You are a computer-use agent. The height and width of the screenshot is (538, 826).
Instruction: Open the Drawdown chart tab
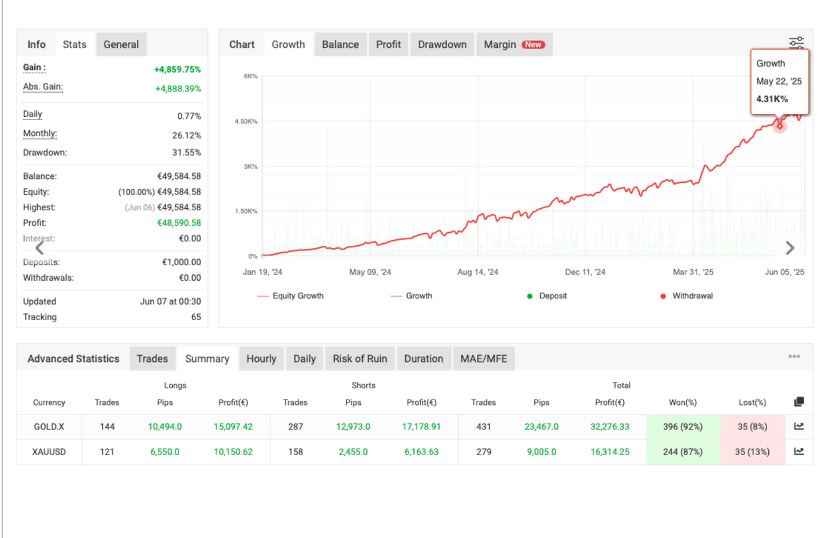(442, 45)
